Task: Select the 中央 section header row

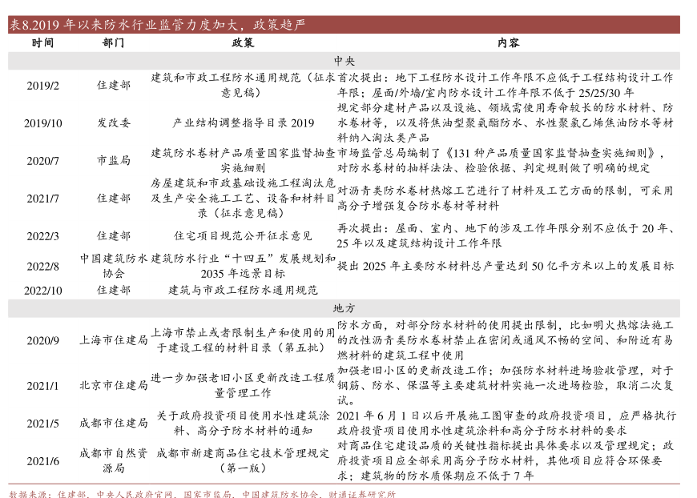Action: (348, 61)
